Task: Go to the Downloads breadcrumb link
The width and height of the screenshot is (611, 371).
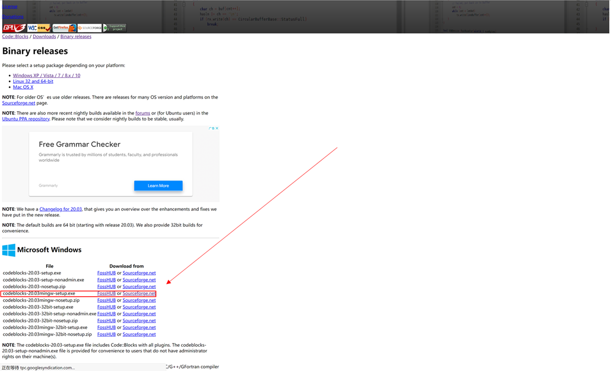Action: click(x=45, y=36)
